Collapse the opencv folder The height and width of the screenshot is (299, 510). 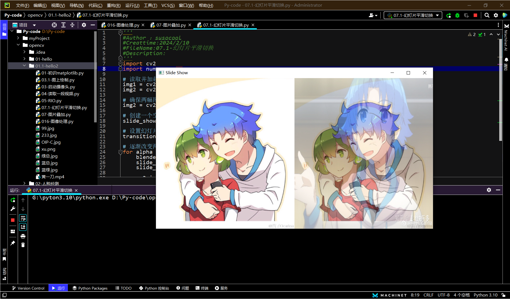[x=18, y=45]
